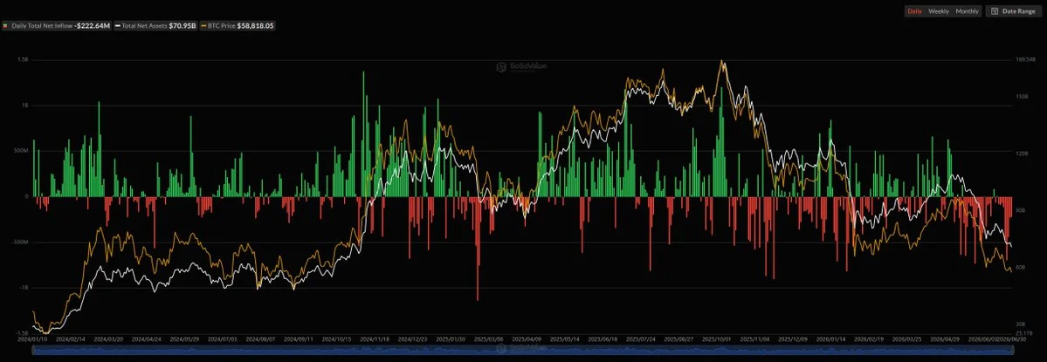
Task: Click the 90B label on right axis
Action: (1021, 211)
